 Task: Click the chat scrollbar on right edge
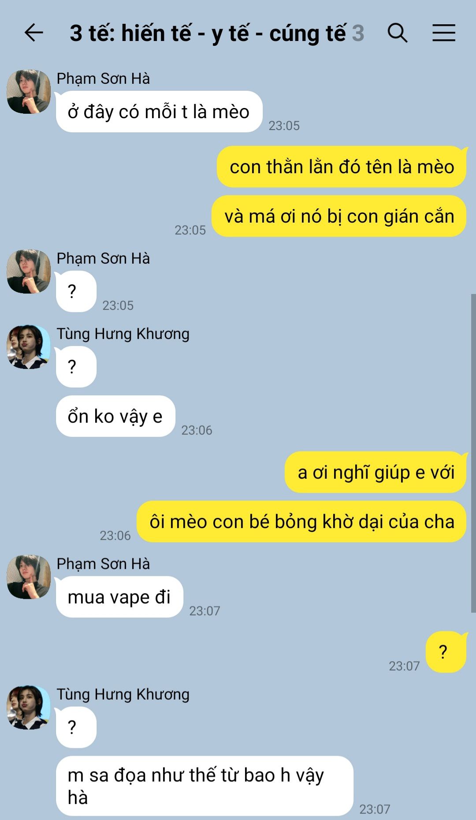(473, 453)
